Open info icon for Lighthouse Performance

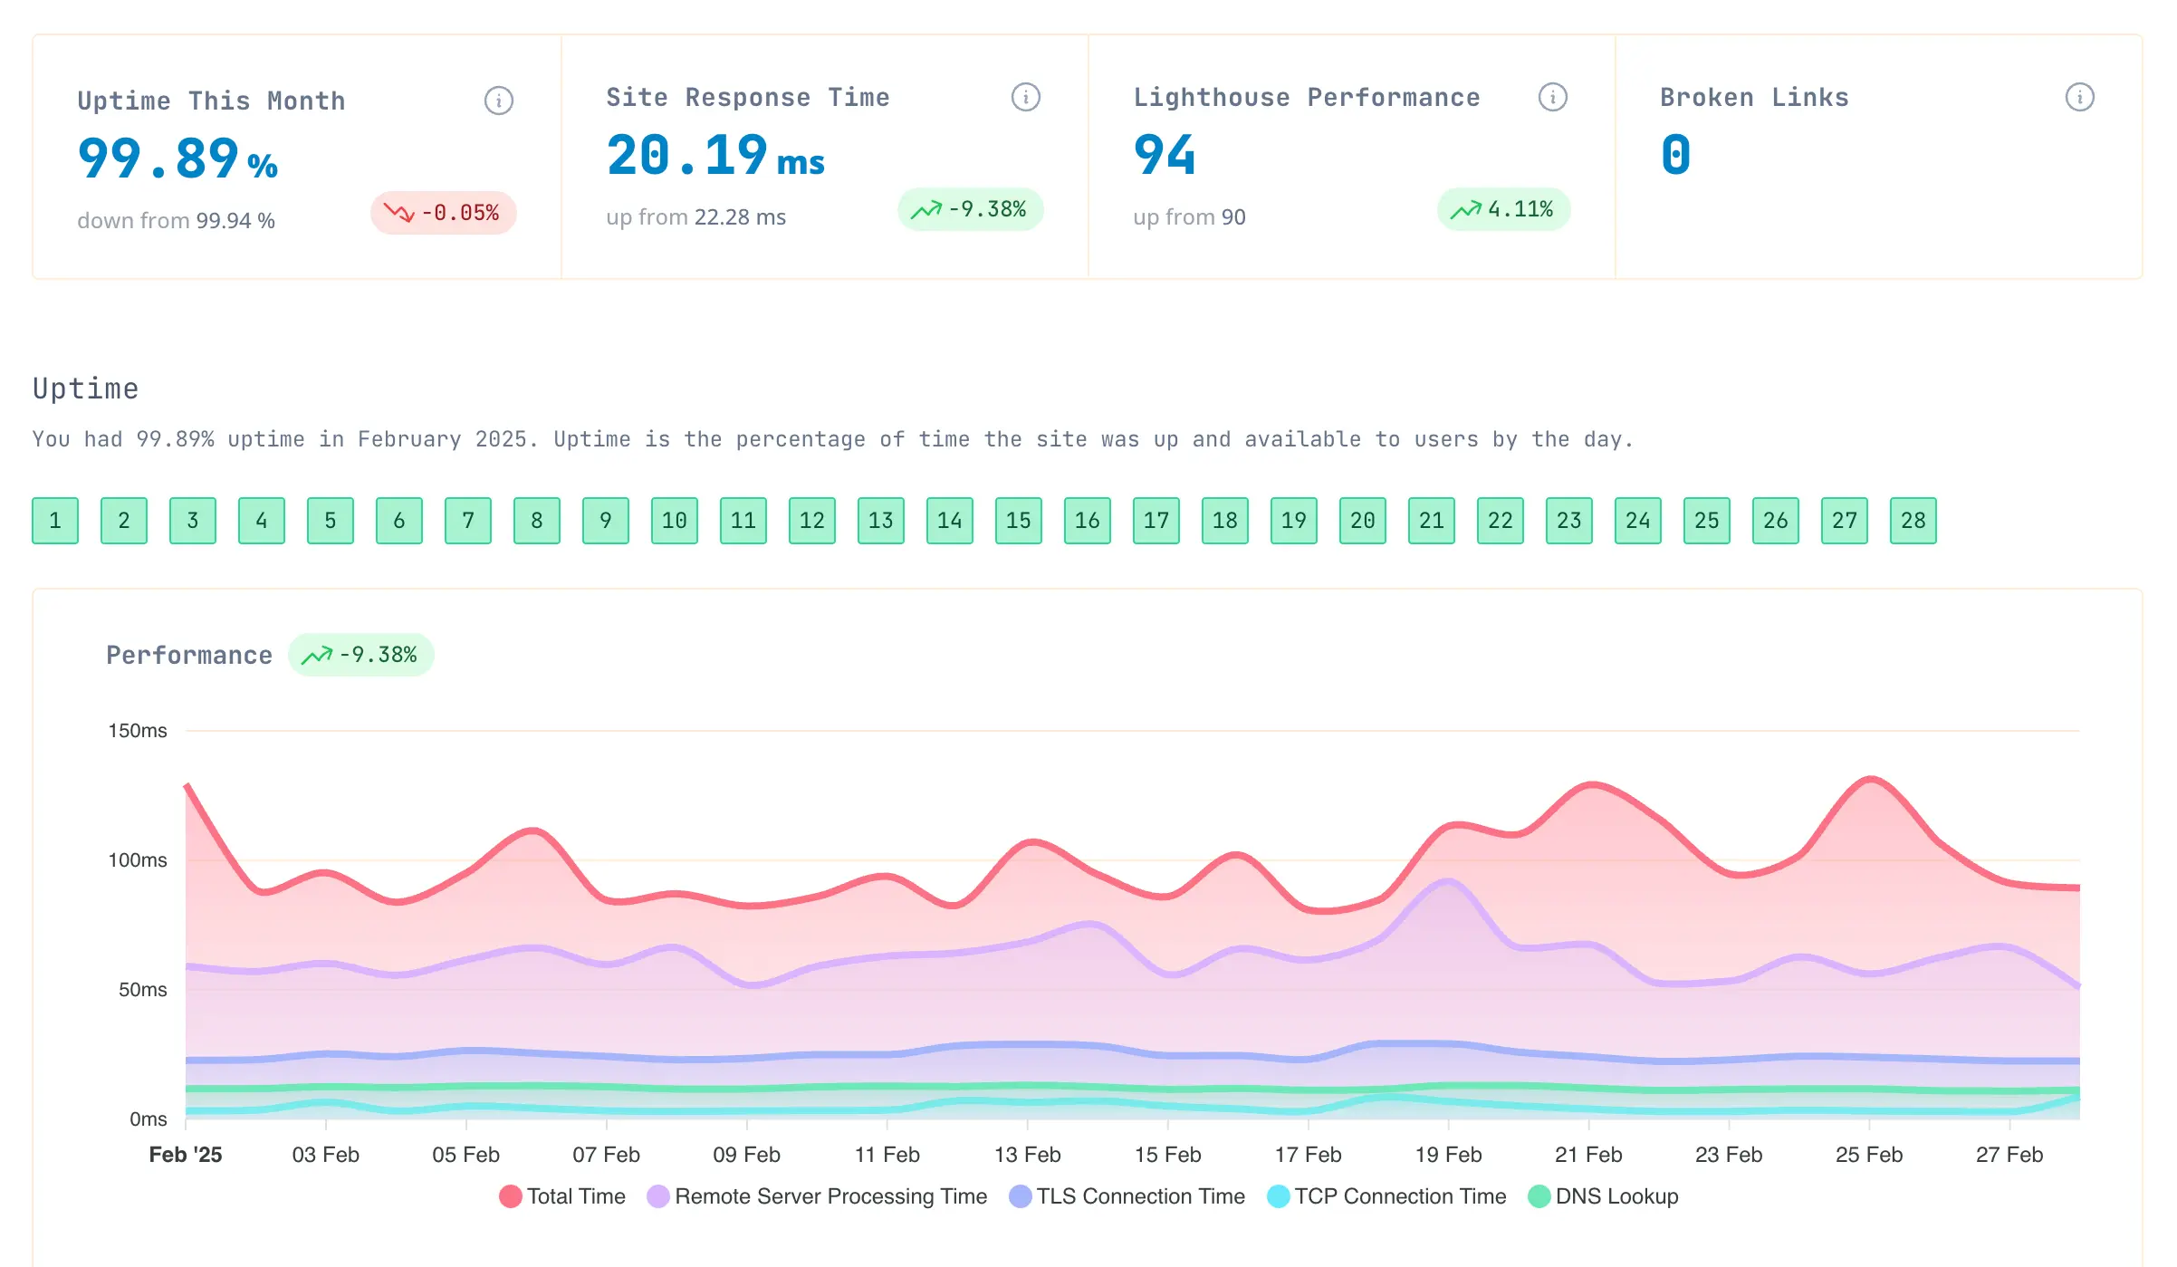point(1552,97)
